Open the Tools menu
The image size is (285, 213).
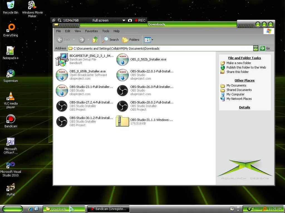[x=105, y=31]
